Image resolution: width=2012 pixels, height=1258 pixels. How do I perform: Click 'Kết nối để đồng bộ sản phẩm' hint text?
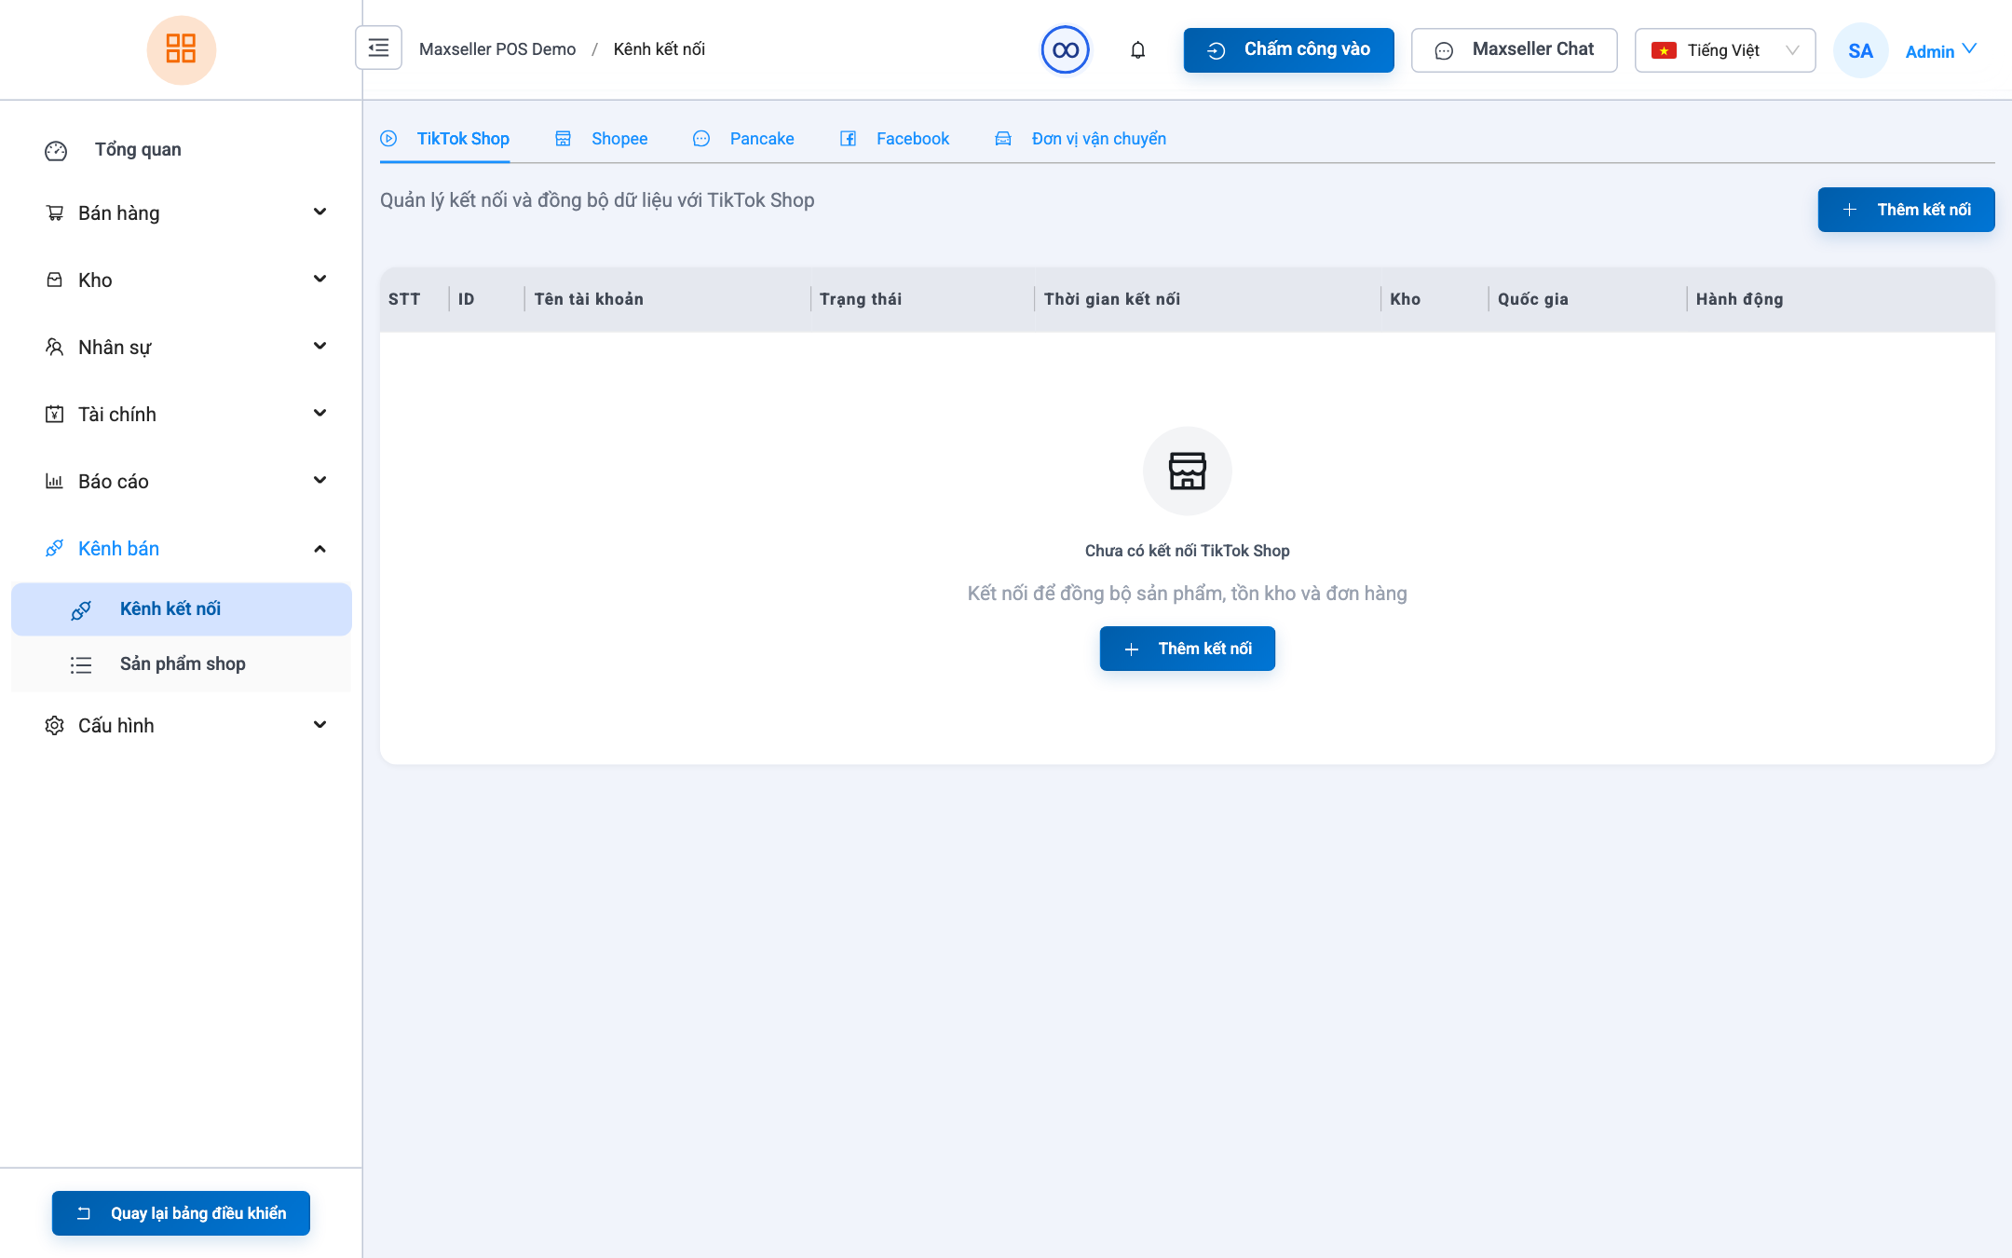(1188, 594)
